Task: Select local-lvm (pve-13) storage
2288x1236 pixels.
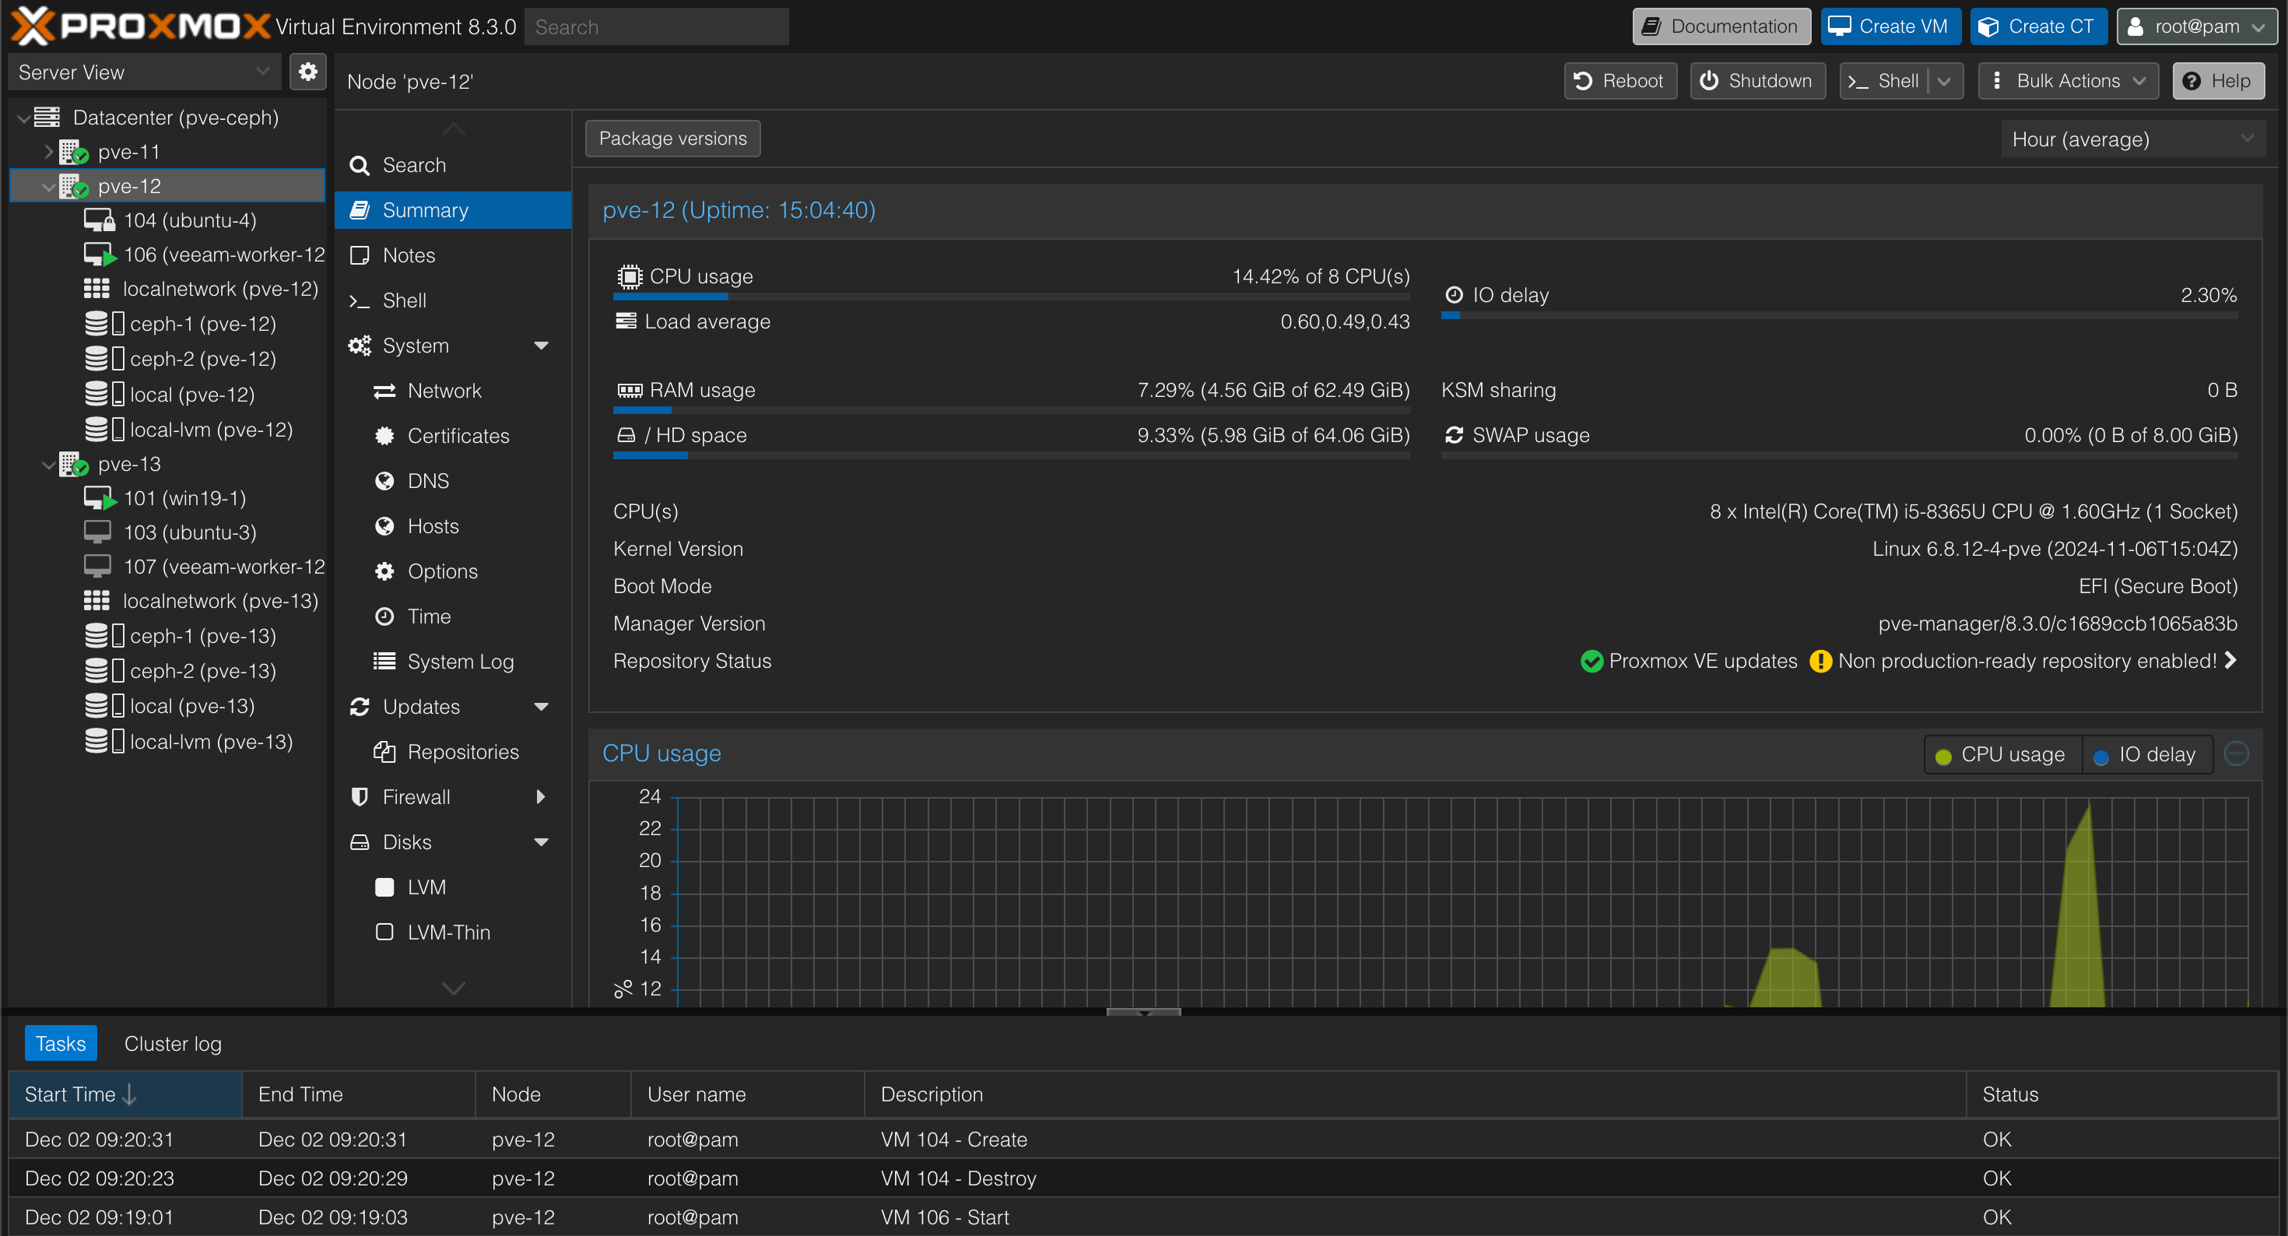Action: tap(188, 742)
